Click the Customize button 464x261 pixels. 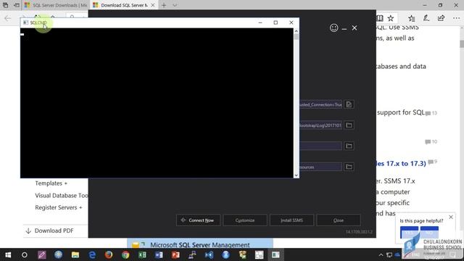(x=245, y=220)
